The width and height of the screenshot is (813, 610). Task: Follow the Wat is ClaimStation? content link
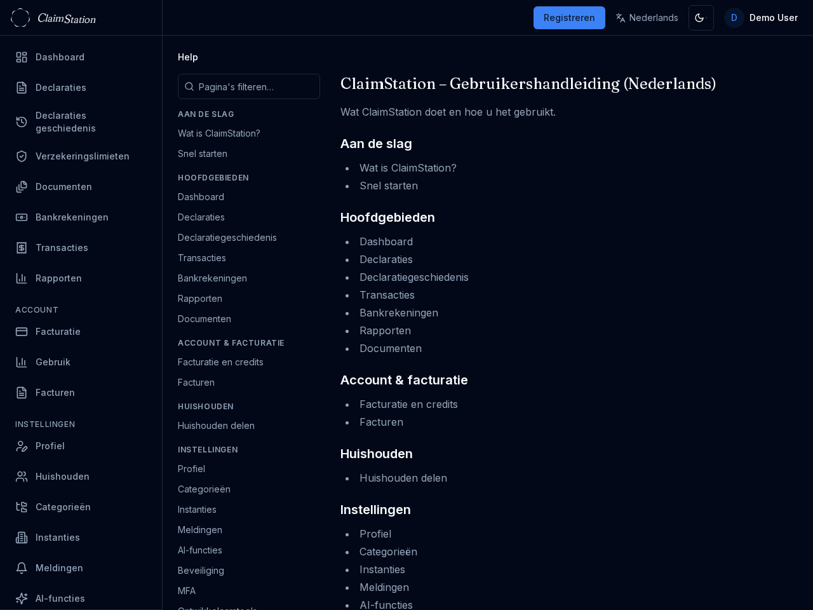408,168
